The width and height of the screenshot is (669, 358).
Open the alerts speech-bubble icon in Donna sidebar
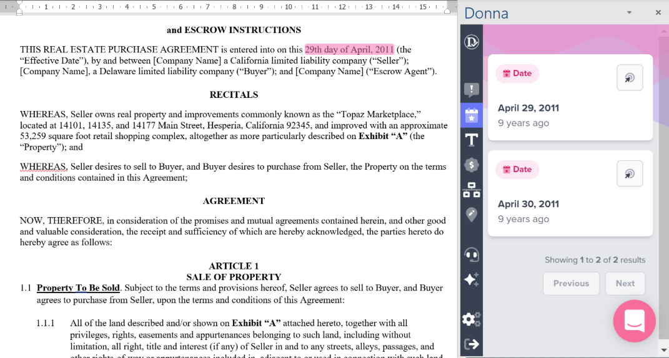472,90
